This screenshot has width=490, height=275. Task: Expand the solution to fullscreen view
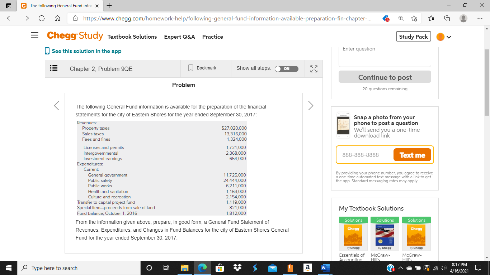(x=314, y=68)
